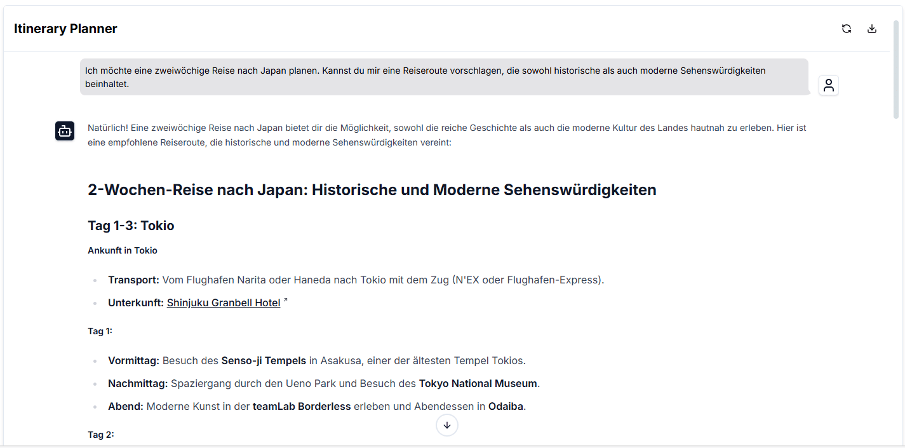Click the Itinerary Planner title
Screen dimensions: 905x448
[x=65, y=29]
